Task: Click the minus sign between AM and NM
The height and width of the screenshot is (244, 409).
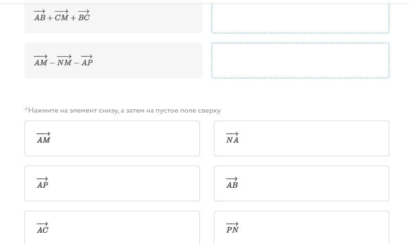Action: click(x=52, y=63)
